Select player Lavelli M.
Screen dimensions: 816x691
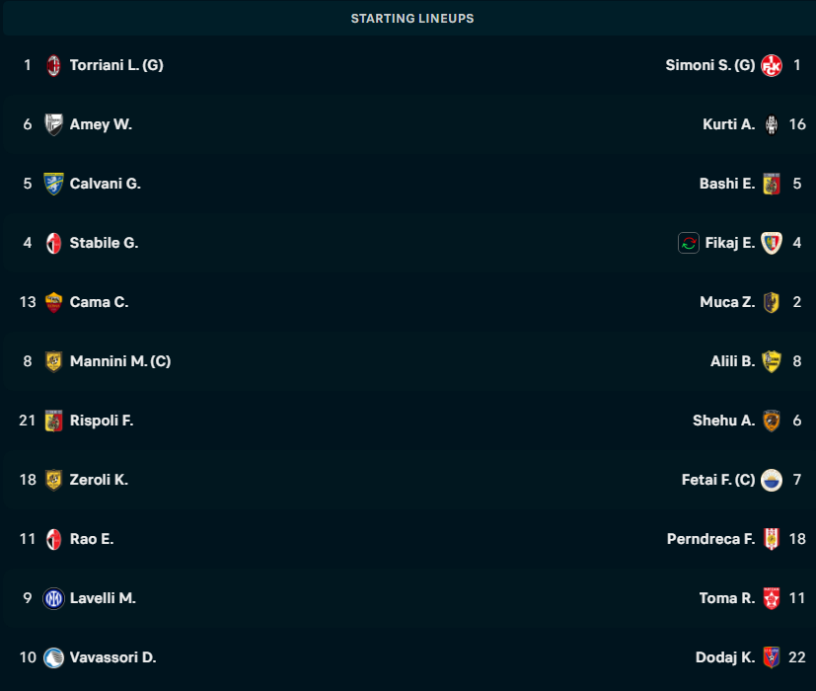pyautogui.click(x=103, y=598)
